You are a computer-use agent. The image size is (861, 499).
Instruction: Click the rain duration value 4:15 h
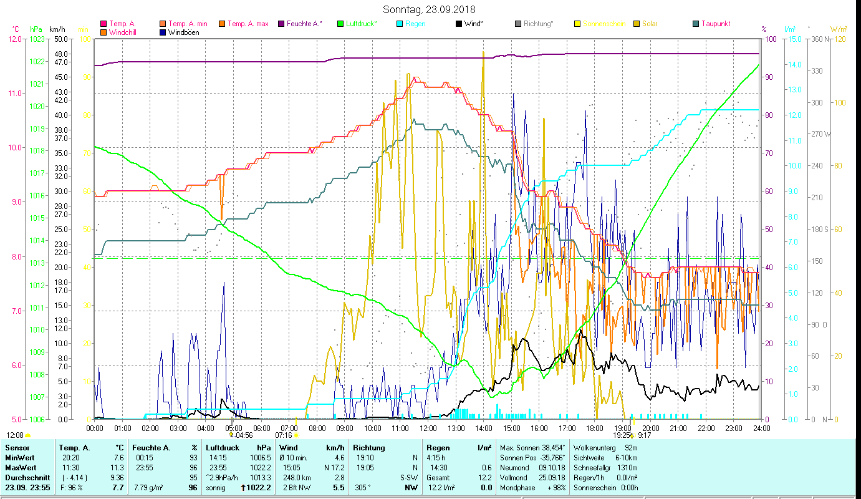[436, 458]
